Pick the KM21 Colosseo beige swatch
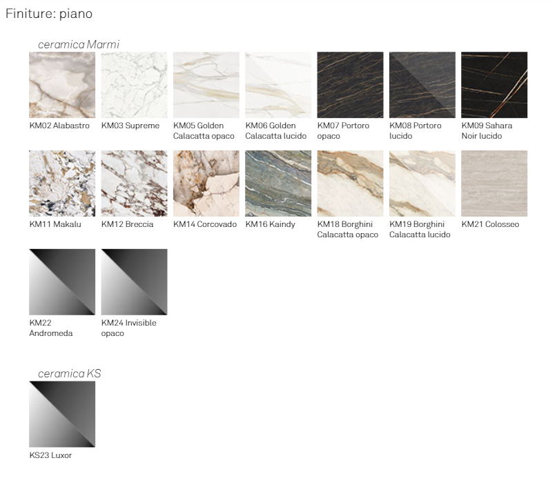The height and width of the screenshot is (496, 557). [494, 183]
